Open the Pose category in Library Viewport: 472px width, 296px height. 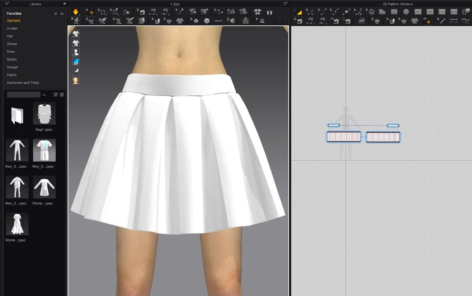[11, 52]
